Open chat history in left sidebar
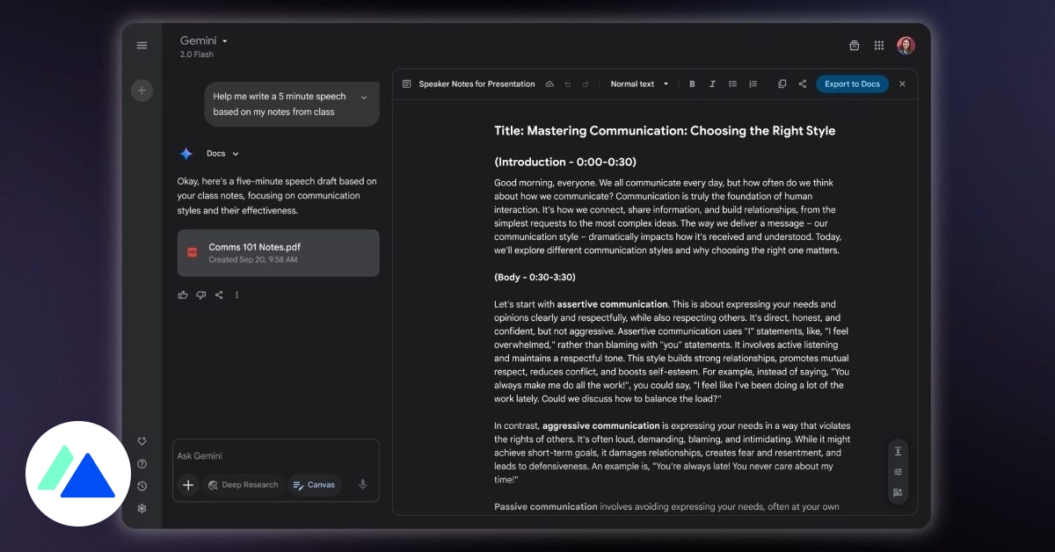The width and height of the screenshot is (1055, 552). [x=142, y=485]
